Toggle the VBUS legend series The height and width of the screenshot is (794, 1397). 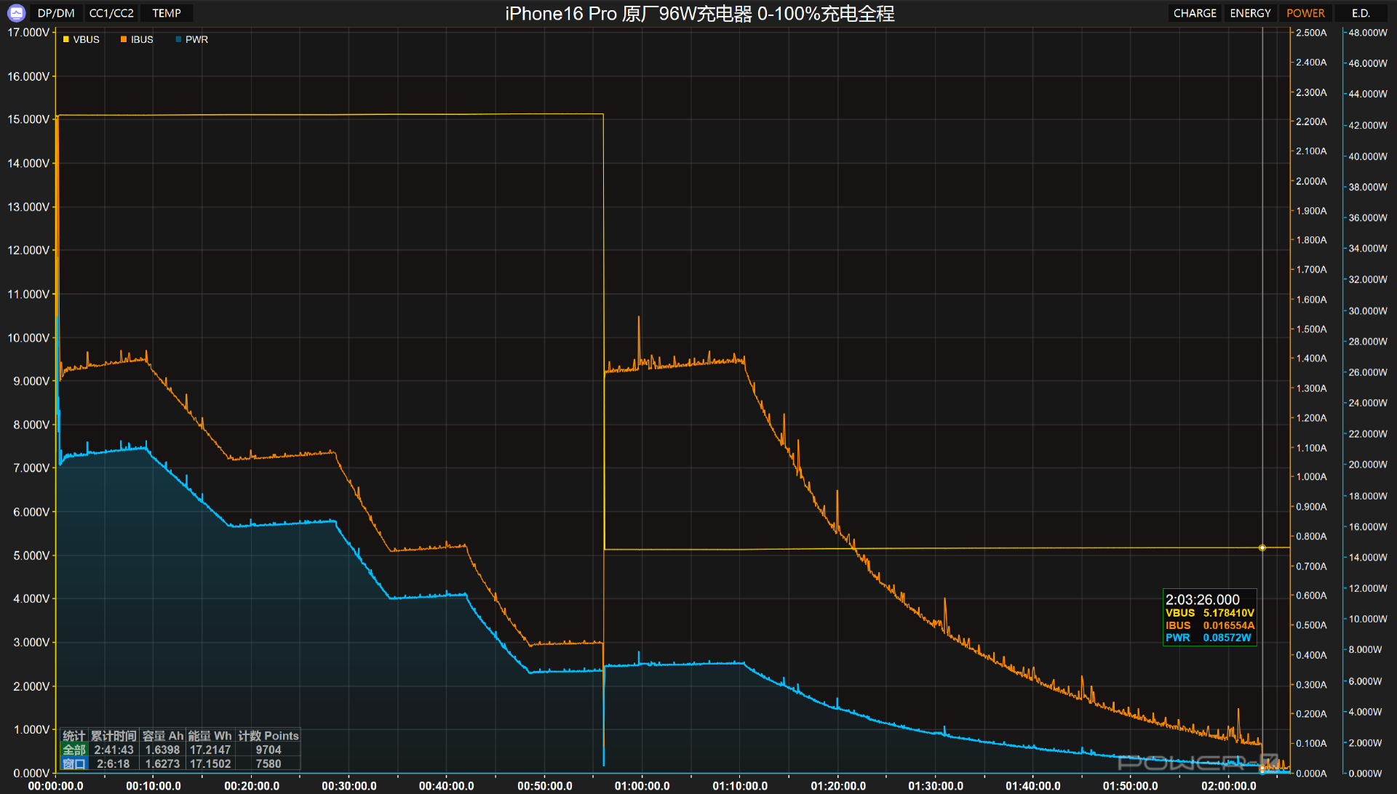click(81, 39)
